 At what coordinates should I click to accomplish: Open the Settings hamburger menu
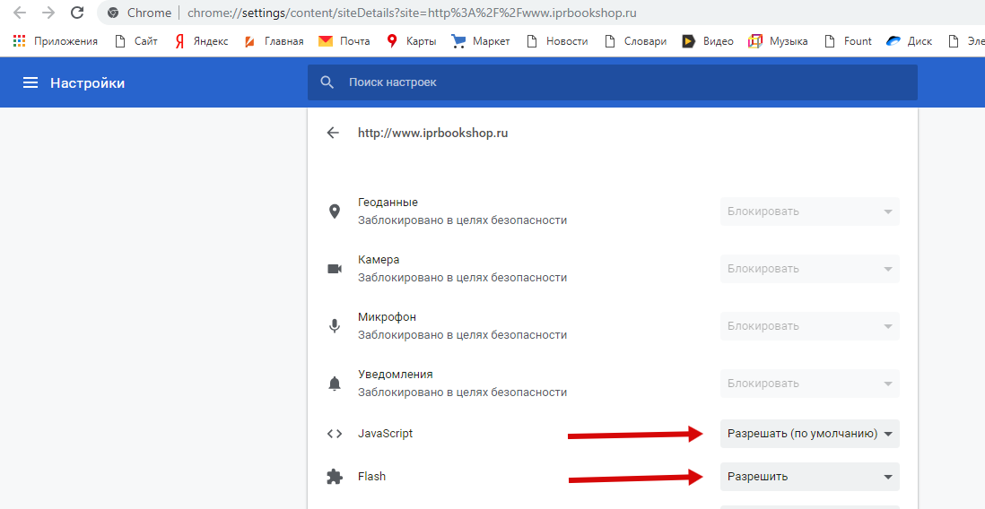tap(31, 83)
